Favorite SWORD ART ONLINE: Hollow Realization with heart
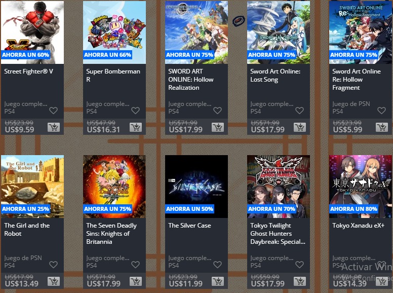The image size is (393, 293). click(x=217, y=111)
